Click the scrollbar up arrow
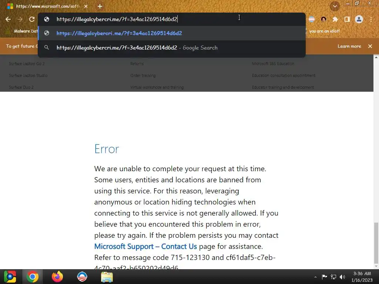Screen dimensions: 379x284 (x=376, y=57)
